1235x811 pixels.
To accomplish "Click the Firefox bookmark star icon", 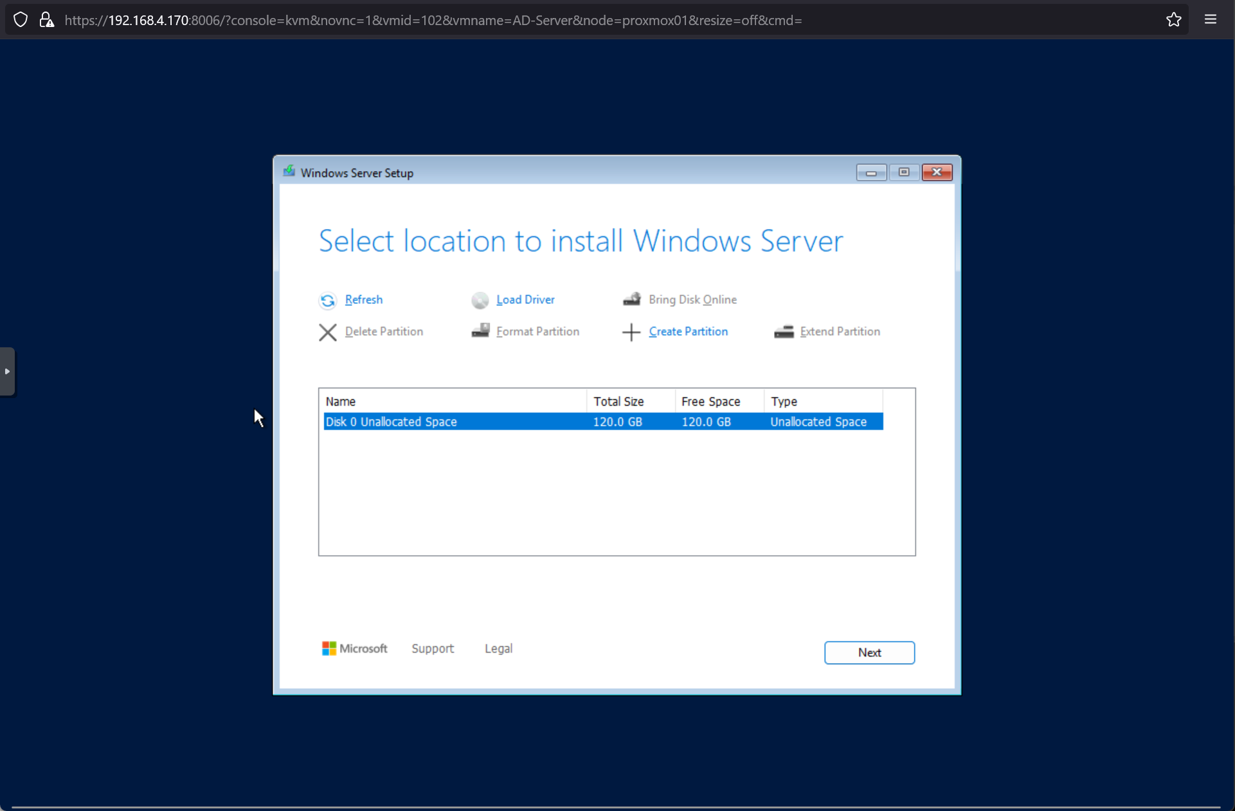I will [x=1173, y=20].
